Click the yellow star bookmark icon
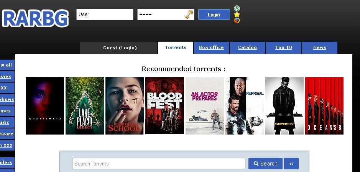Screen dimensions: 360x172 click(x=237, y=15)
